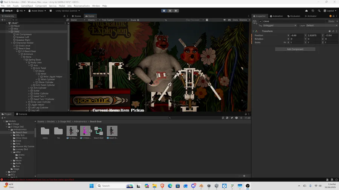Open the Window menu
Screen dimensions: 339x190
96,6
